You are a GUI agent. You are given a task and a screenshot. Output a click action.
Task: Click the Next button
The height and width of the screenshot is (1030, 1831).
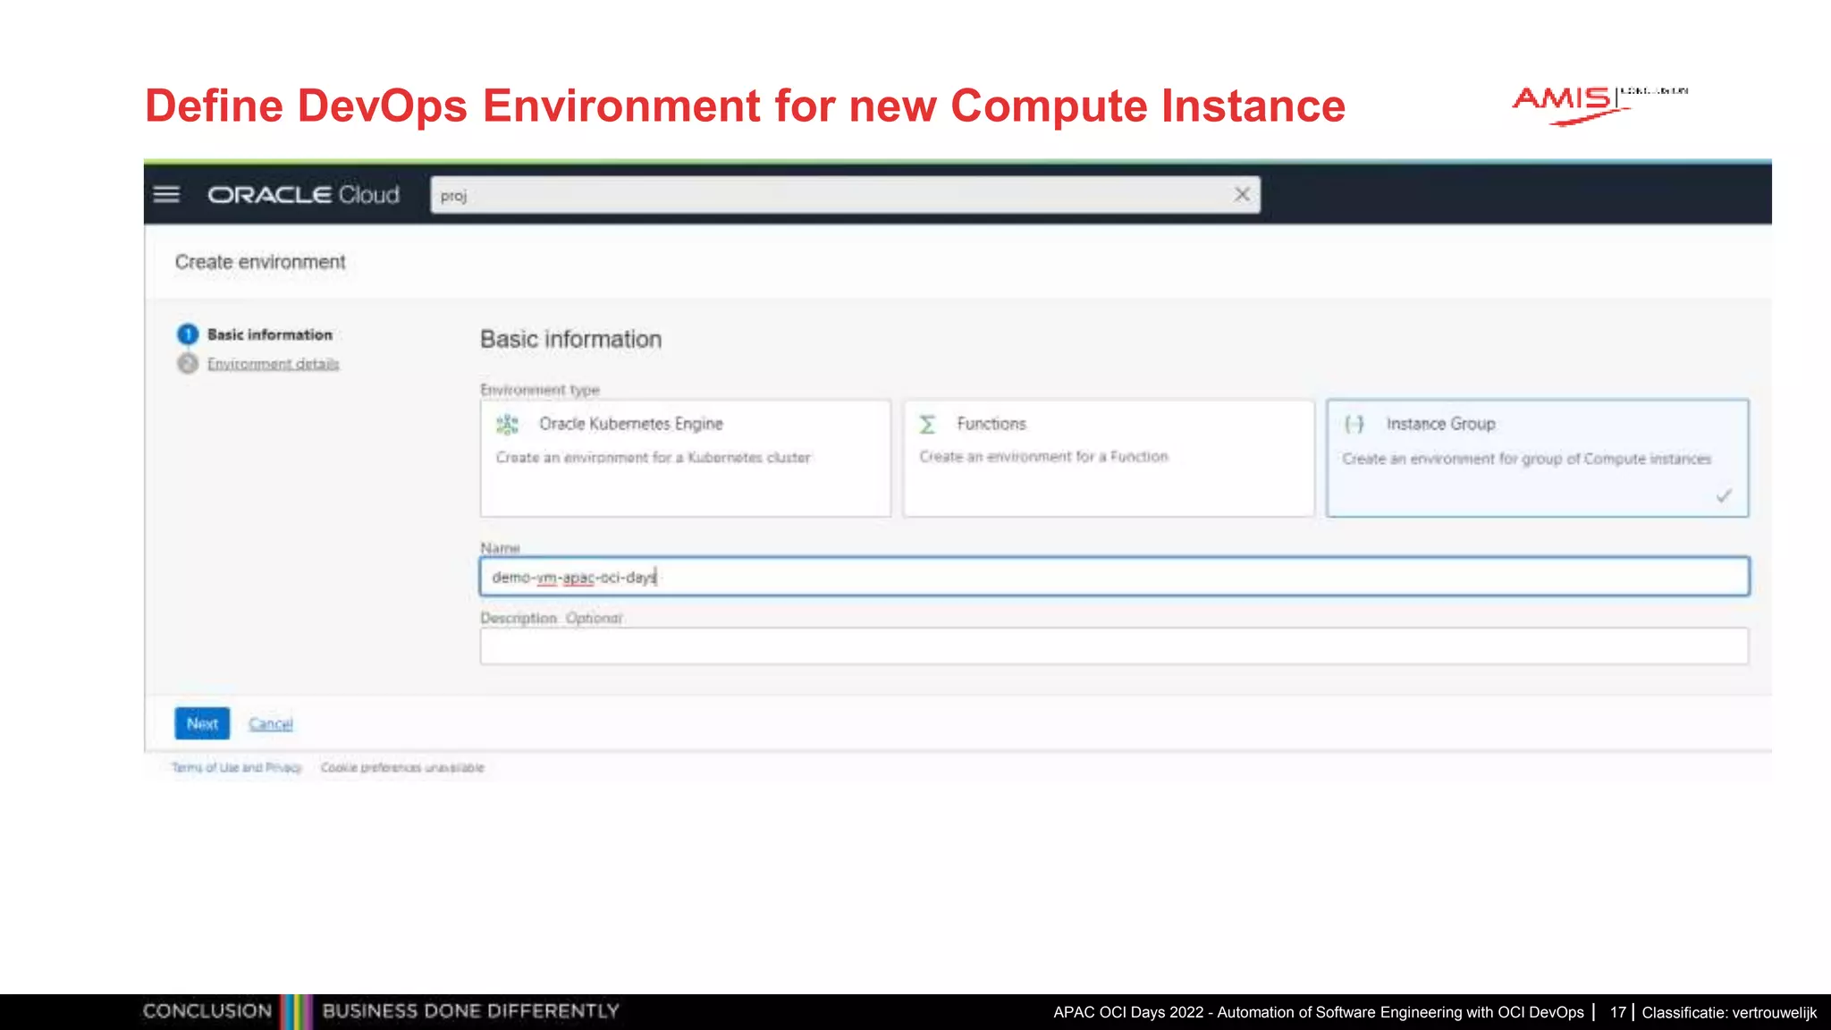coord(202,723)
